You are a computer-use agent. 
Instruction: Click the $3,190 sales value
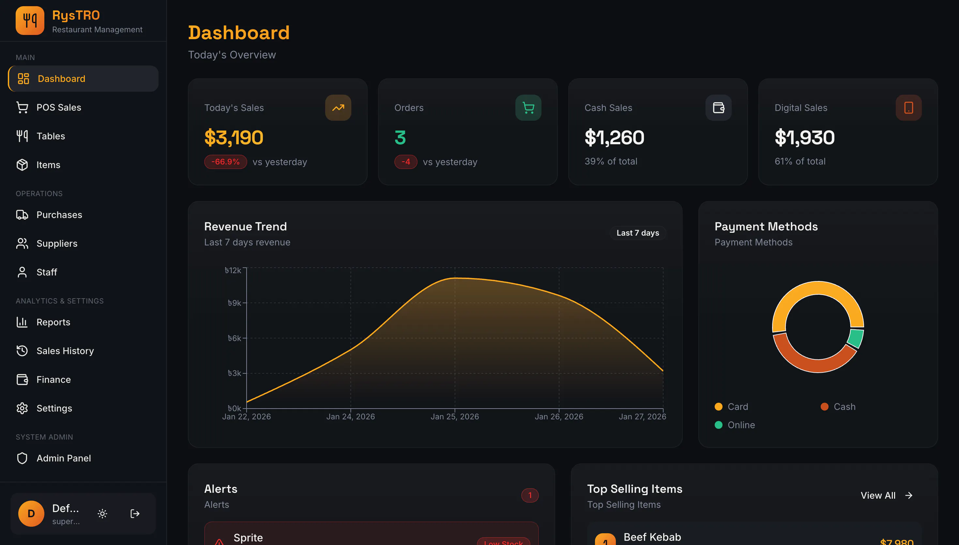(234, 137)
